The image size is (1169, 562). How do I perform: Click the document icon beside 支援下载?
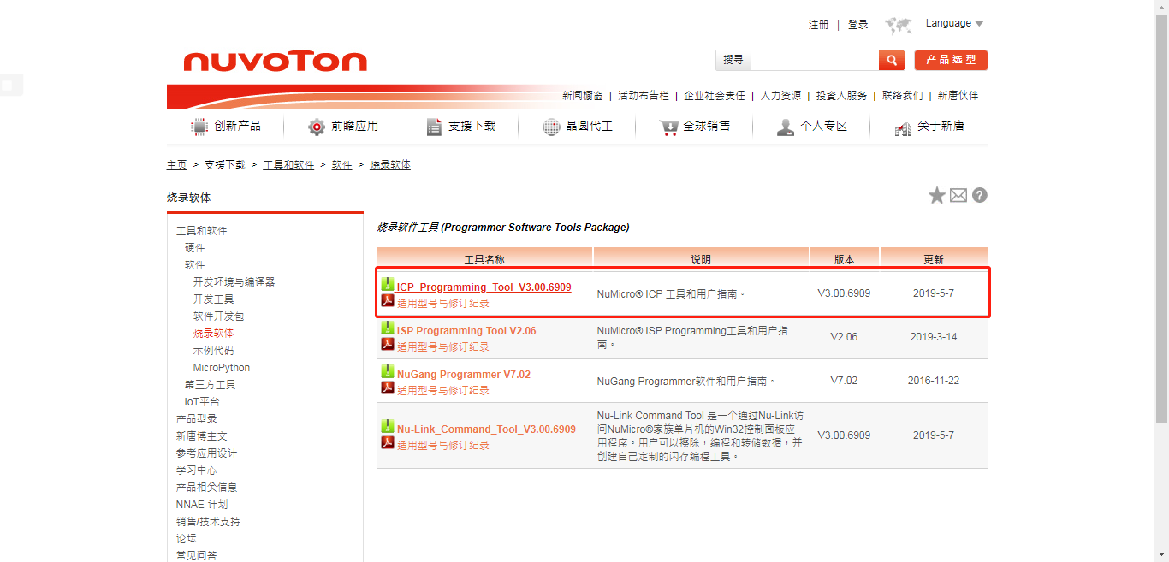tap(434, 127)
